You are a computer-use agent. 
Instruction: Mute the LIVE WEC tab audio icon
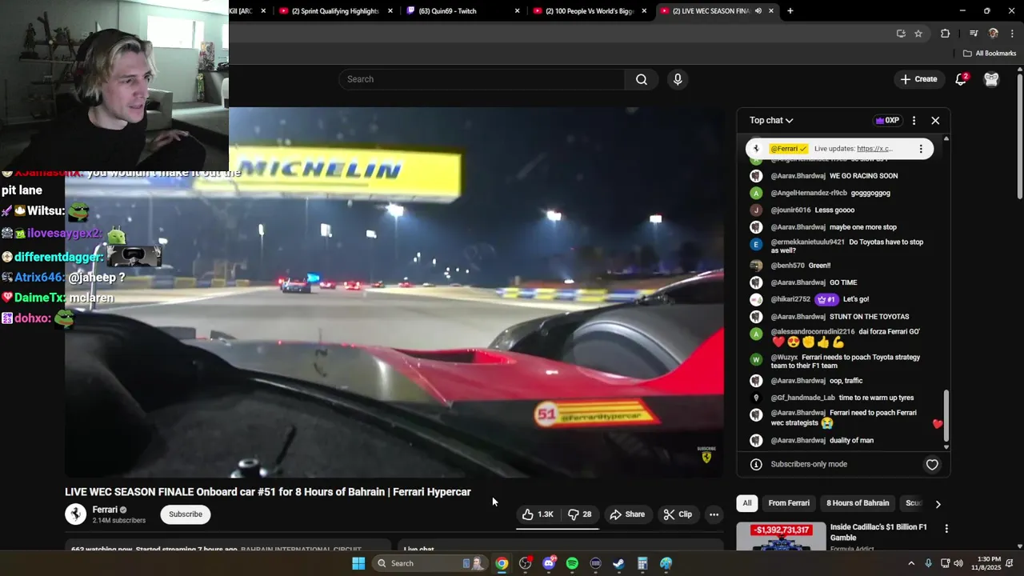point(758,11)
